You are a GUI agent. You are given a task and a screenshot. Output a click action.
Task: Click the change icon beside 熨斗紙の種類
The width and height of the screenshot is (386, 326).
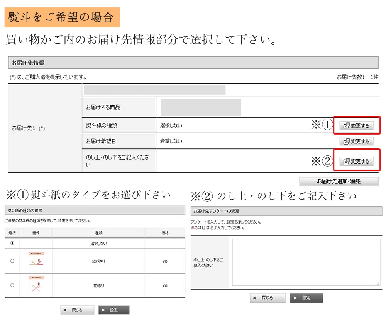click(x=346, y=125)
